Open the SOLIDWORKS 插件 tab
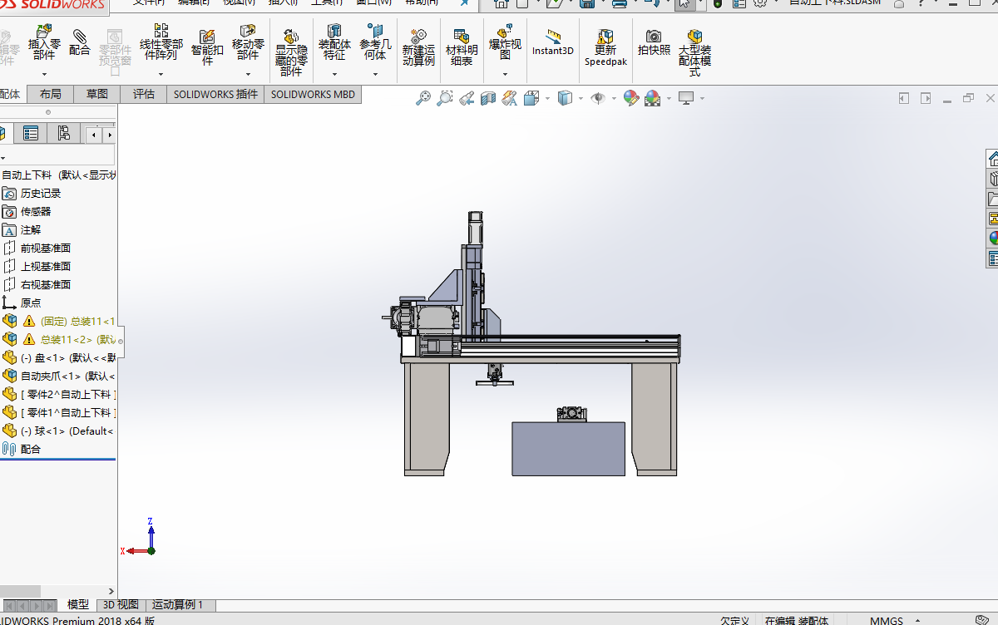This screenshot has width=998, height=625. [215, 94]
